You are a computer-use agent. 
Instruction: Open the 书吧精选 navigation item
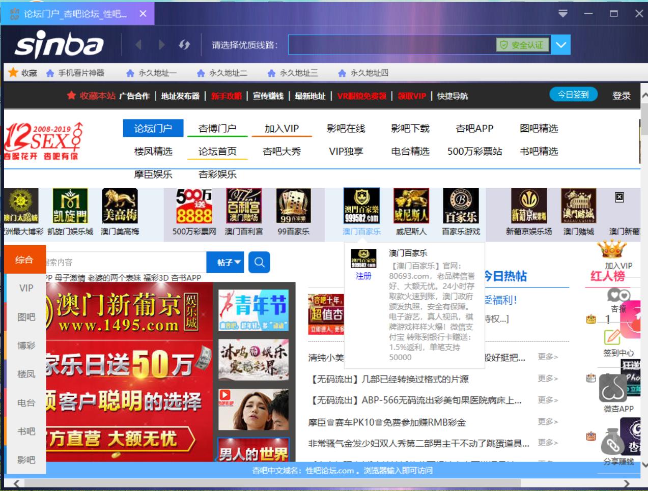[539, 151]
